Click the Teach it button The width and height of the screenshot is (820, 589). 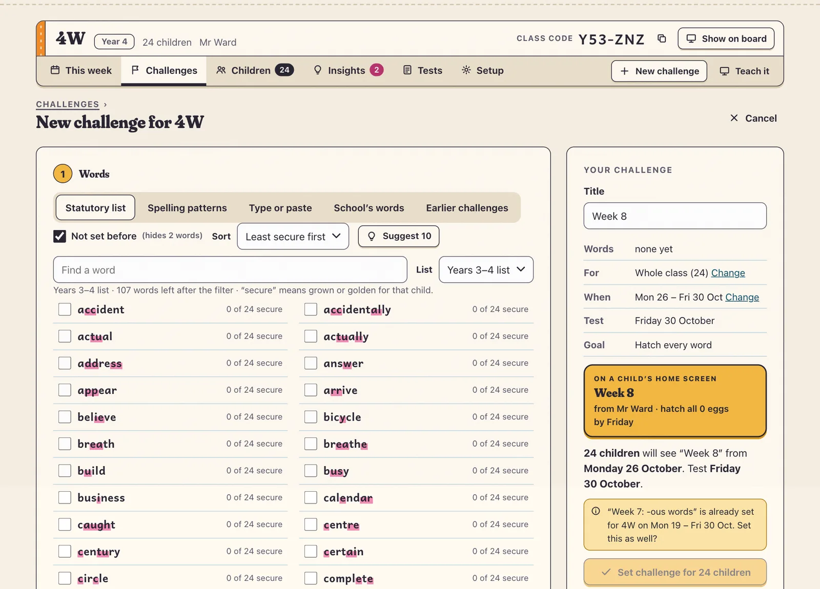745,71
